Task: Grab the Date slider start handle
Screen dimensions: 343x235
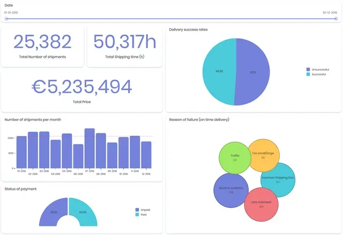Action: [x=6, y=19]
